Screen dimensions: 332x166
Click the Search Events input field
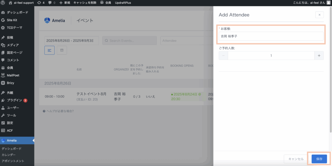[130, 41]
